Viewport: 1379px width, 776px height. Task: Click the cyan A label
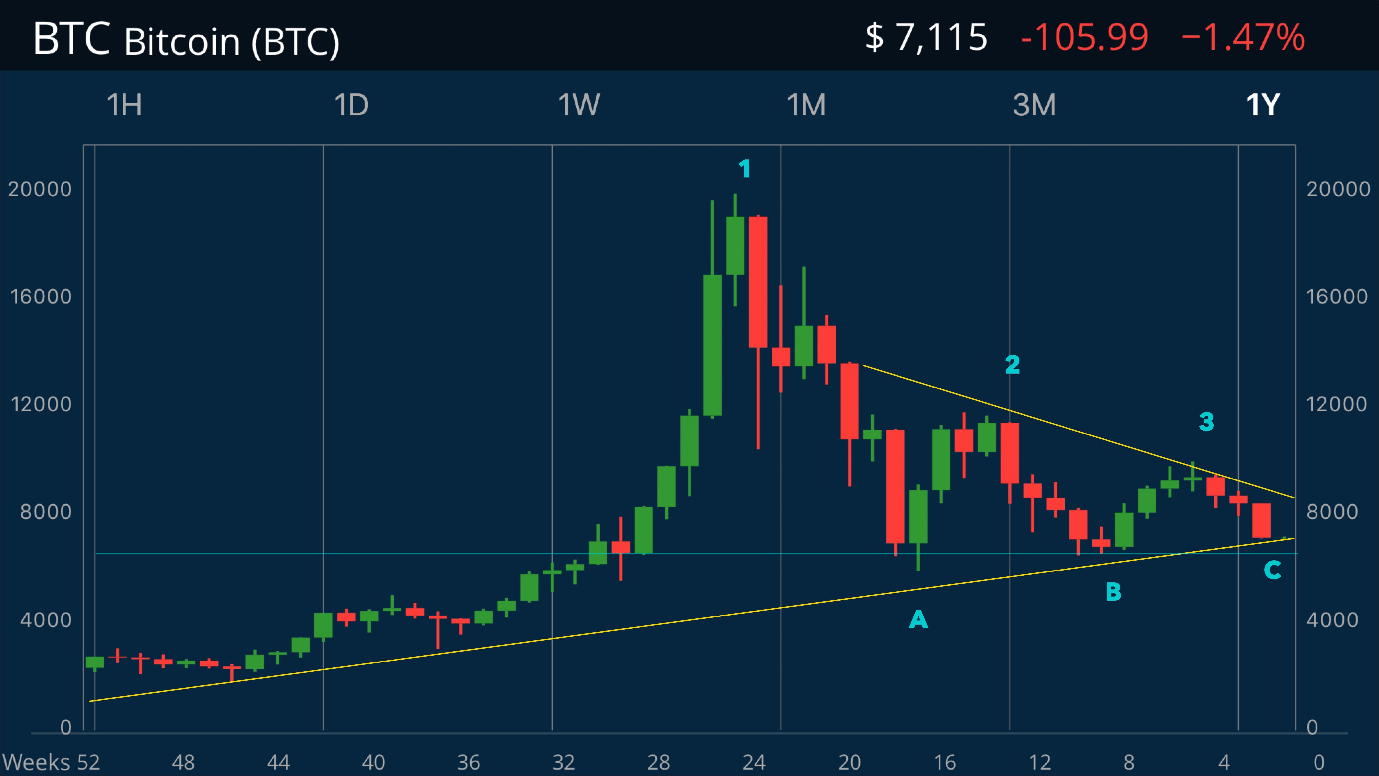pyautogui.click(x=919, y=619)
